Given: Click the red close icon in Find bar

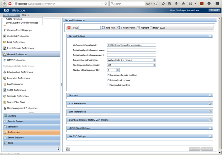Looking at the screenshot, I should pyautogui.click(x=69, y=28).
